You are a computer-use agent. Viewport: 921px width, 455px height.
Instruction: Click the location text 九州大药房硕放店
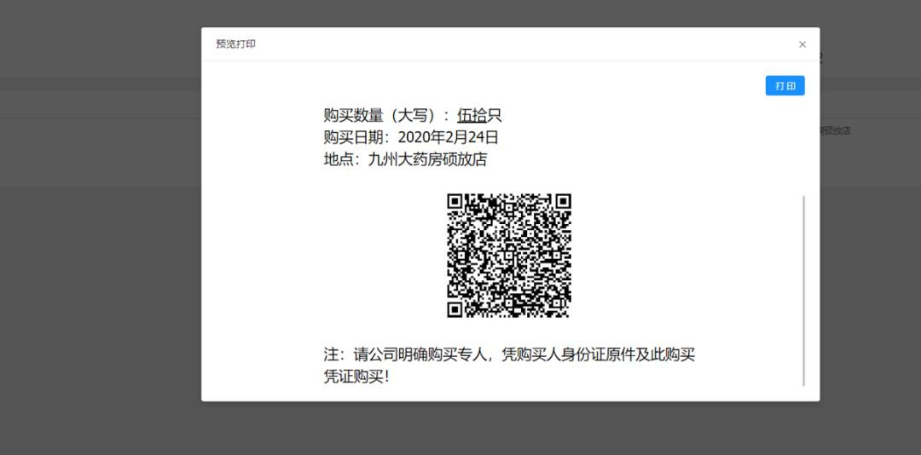click(x=427, y=159)
